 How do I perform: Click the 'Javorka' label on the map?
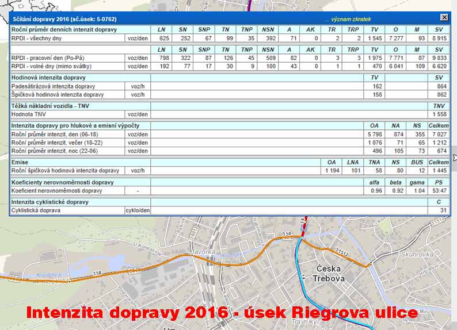click(204, 252)
